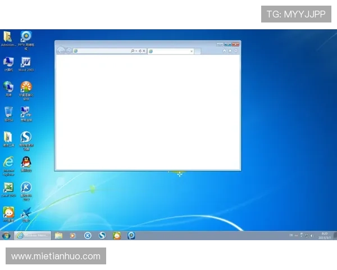Close the current browser tab

[x=192, y=51]
